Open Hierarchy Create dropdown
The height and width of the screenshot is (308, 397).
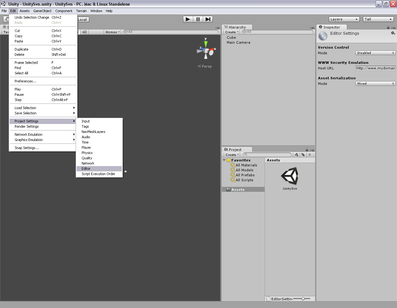tap(232, 32)
